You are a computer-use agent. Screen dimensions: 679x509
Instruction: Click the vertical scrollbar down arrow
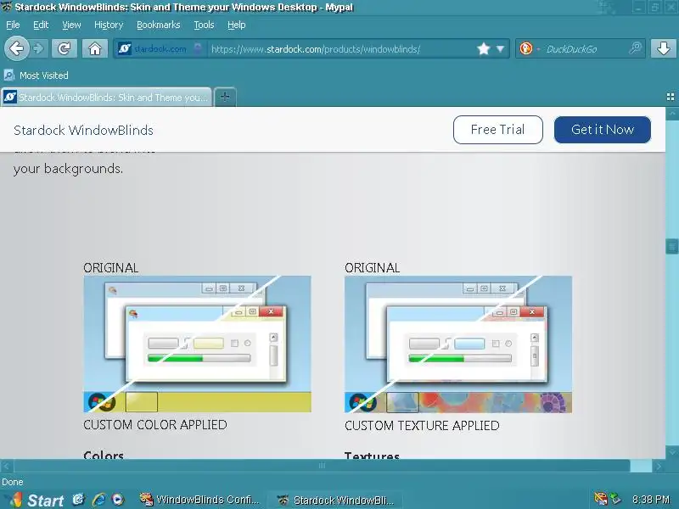pyautogui.click(x=672, y=452)
